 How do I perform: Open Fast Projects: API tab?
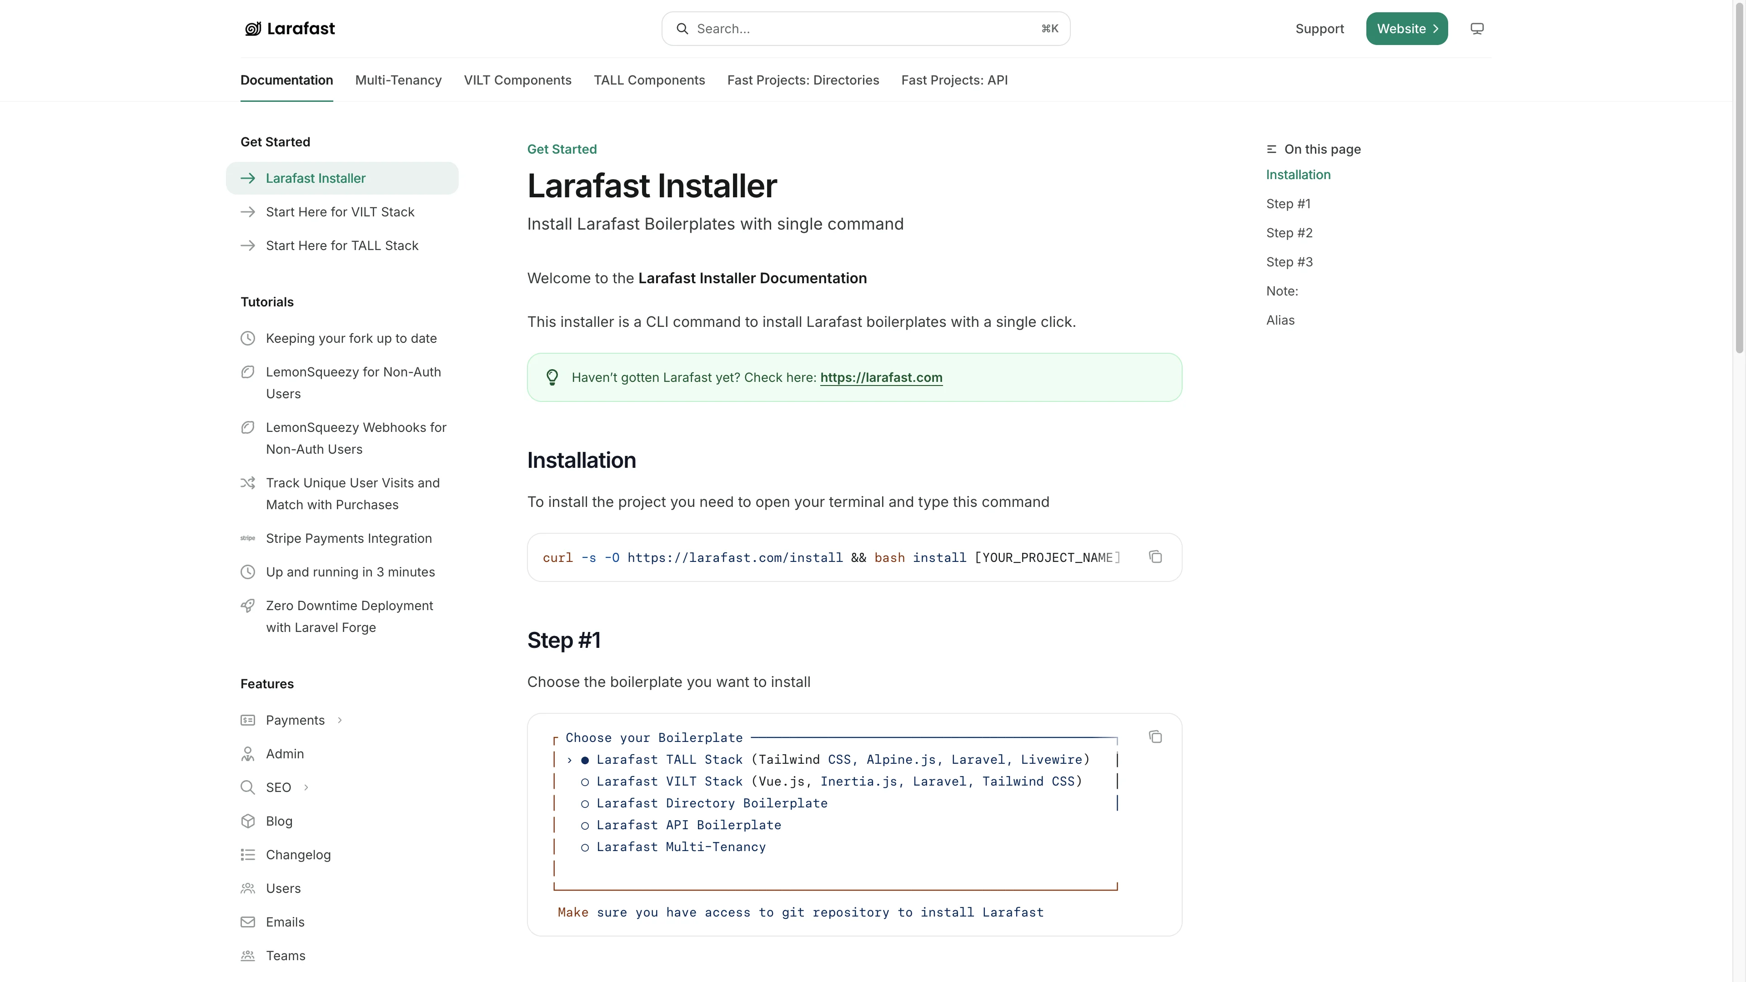tap(954, 80)
